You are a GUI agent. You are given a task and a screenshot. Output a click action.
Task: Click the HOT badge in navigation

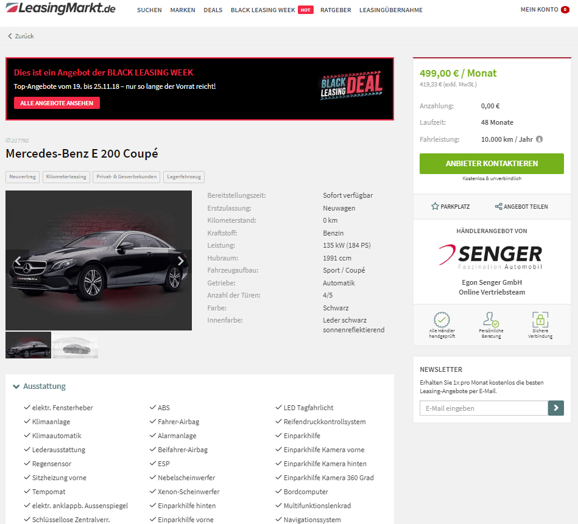306,10
